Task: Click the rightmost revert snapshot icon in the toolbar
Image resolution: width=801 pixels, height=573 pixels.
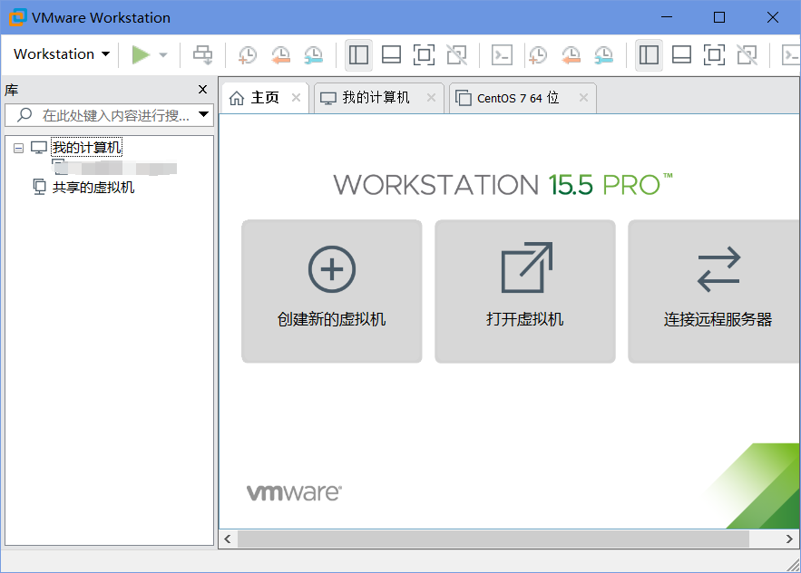Action: click(x=571, y=54)
